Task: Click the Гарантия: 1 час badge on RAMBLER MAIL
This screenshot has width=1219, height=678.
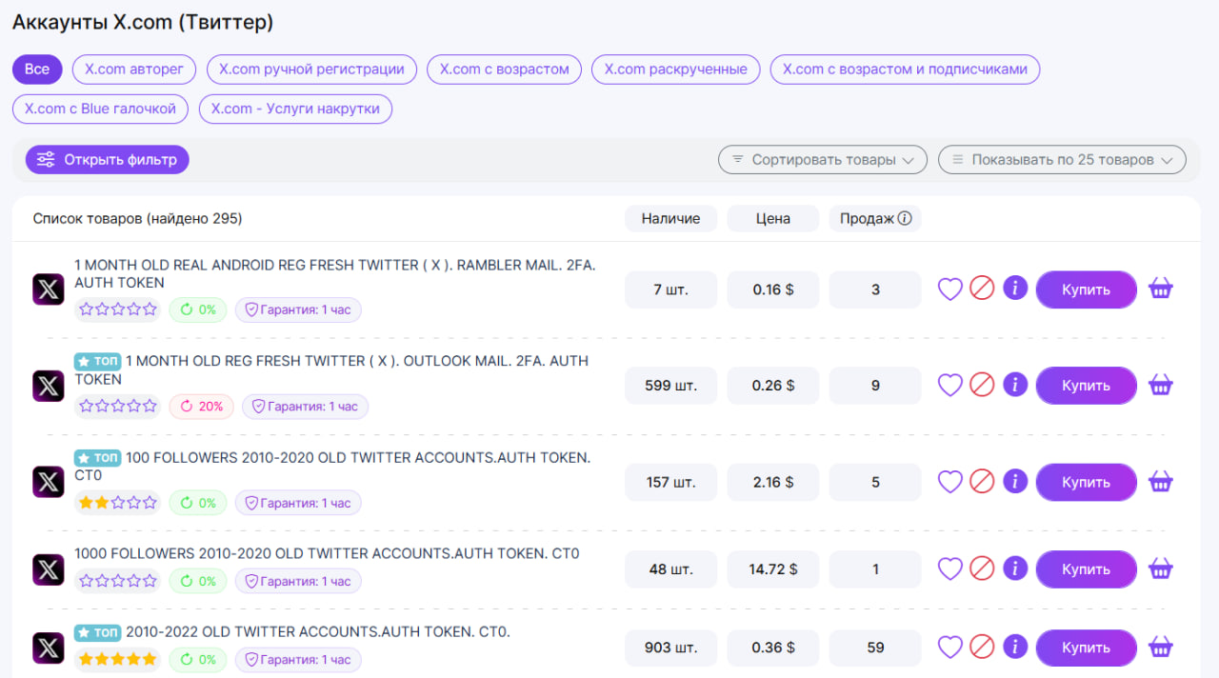Action: point(298,309)
